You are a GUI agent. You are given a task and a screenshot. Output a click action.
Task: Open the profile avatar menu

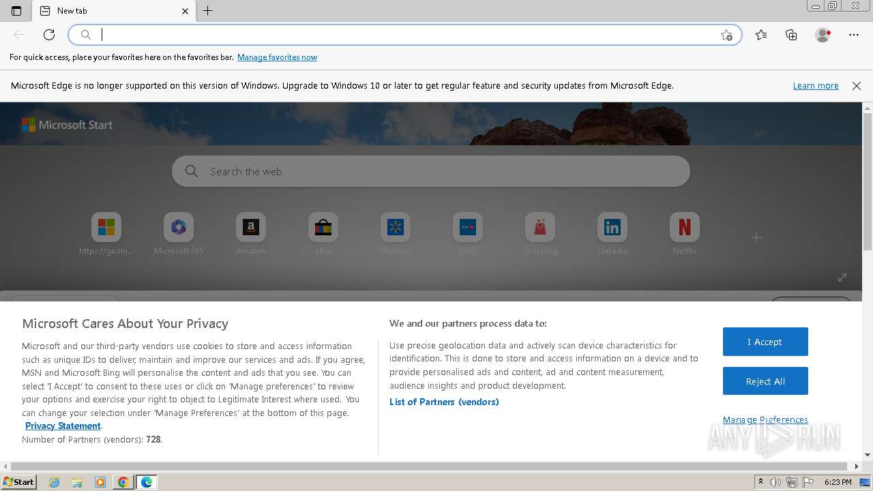(x=823, y=35)
